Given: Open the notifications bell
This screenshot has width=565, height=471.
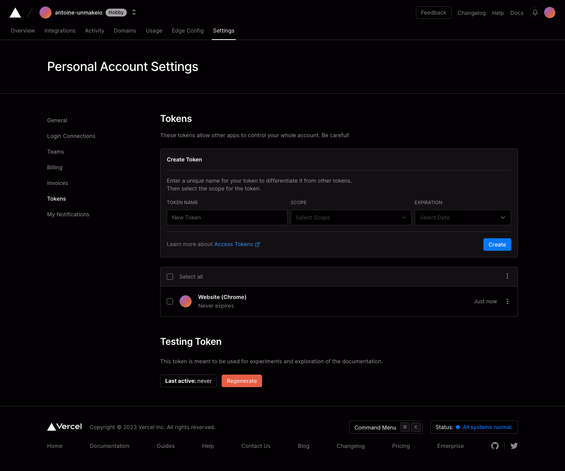Looking at the screenshot, I should pos(535,13).
